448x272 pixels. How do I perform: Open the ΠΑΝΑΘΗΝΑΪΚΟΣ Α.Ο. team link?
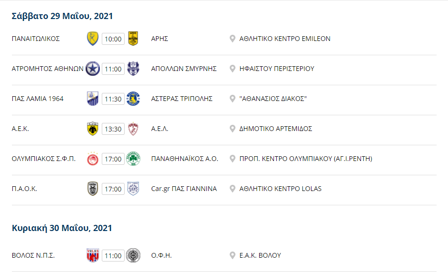(185, 159)
